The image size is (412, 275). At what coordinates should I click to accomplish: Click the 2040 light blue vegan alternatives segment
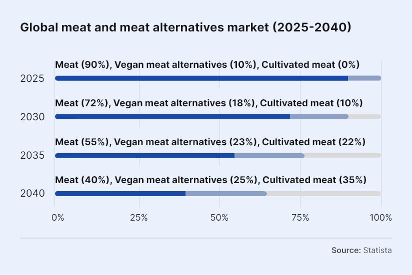pos(226,194)
